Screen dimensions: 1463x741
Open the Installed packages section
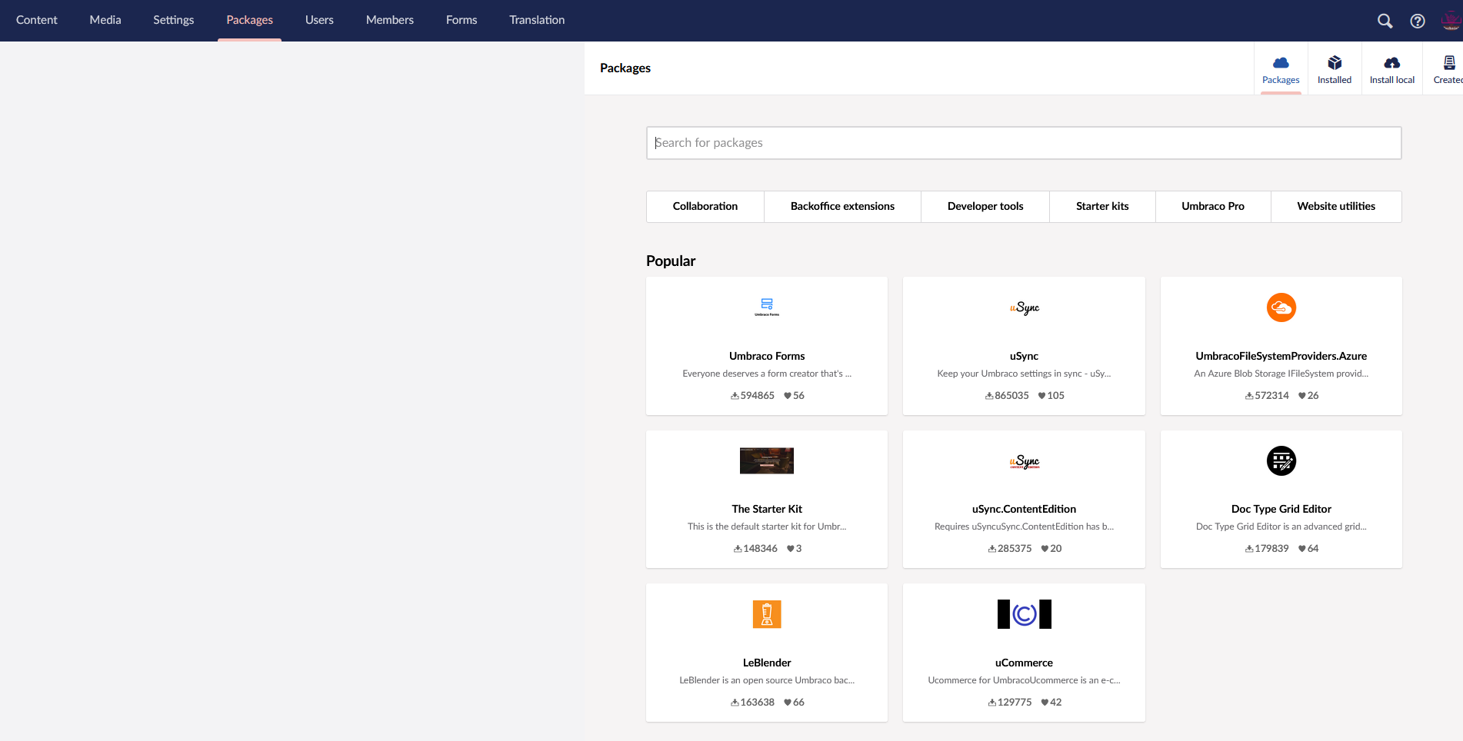(x=1335, y=68)
